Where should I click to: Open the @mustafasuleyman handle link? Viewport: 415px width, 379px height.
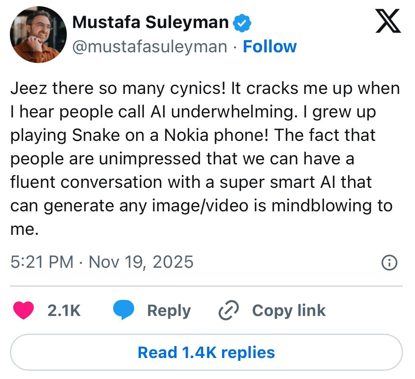click(150, 47)
